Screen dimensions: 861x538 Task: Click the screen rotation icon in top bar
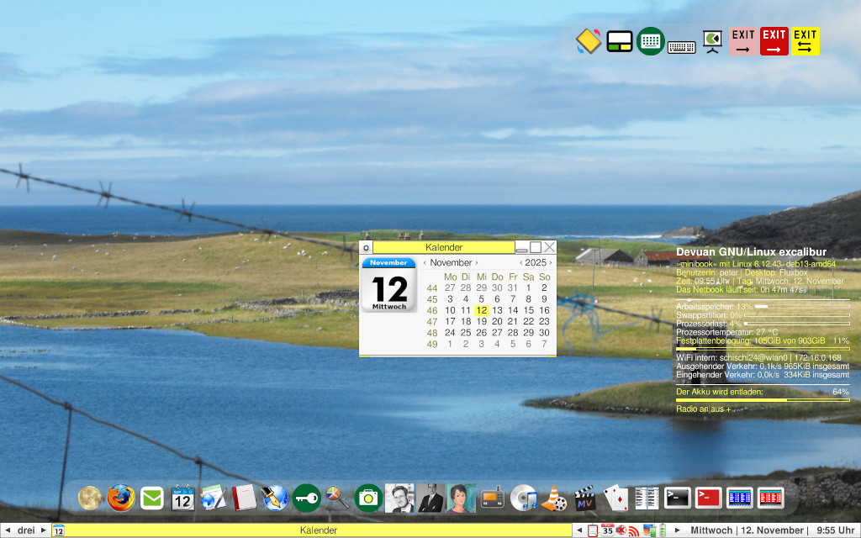tap(587, 40)
